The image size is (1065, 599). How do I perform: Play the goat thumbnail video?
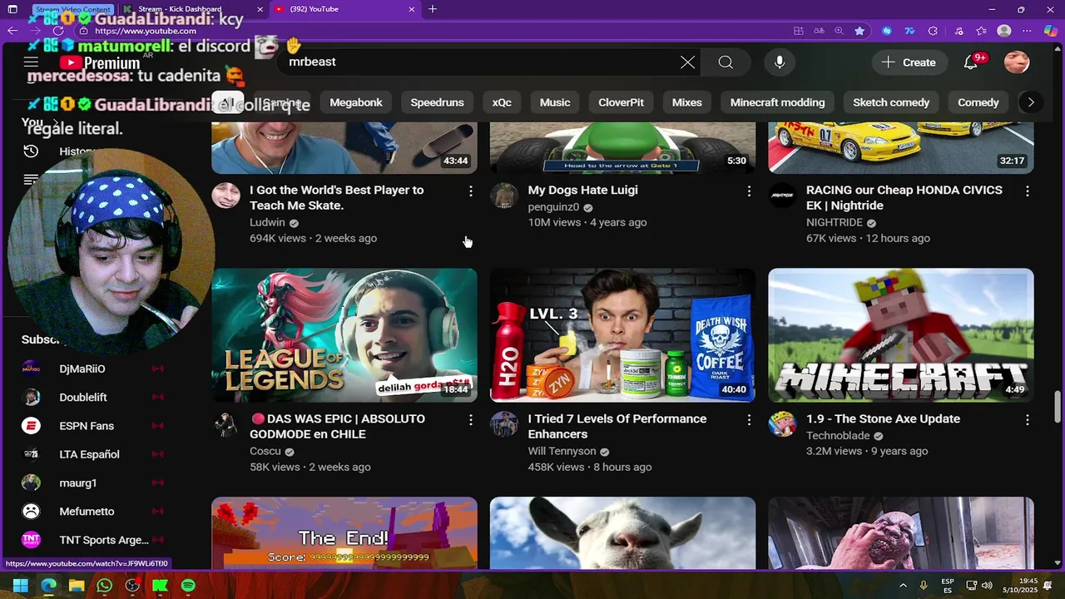[622, 533]
